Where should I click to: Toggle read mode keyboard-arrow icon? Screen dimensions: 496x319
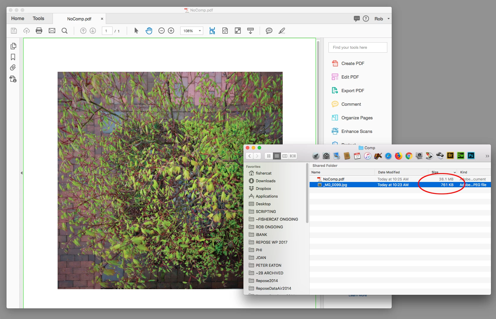point(251,31)
